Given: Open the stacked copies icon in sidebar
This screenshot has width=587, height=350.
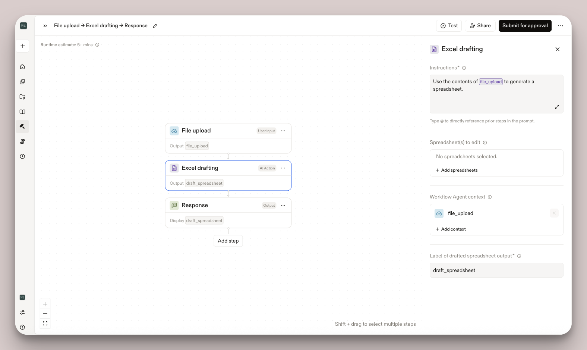Looking at the screenshot, I should pyautogui.click(x=22, y=82).
